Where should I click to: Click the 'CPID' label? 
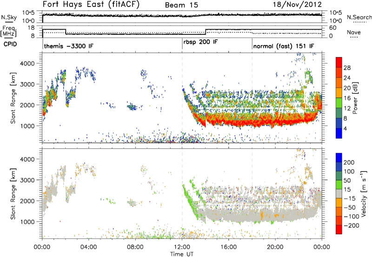tap(10, 44)
